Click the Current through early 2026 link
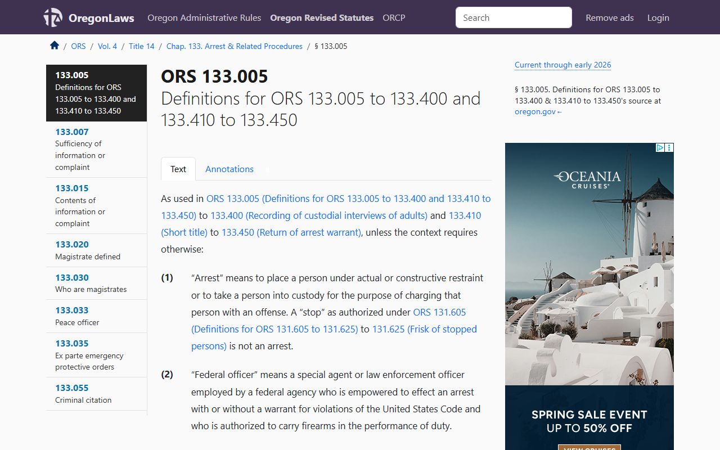 pyautogui.click(x=562, y=65)
